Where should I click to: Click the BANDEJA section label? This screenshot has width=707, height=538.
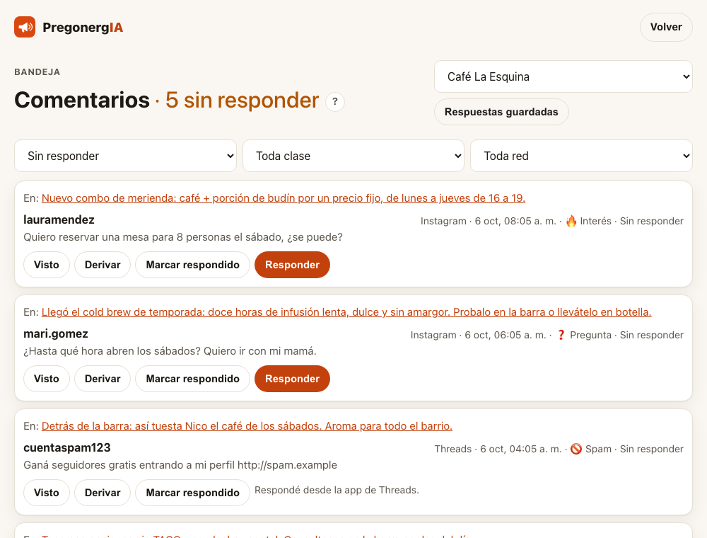coord(37,72)
